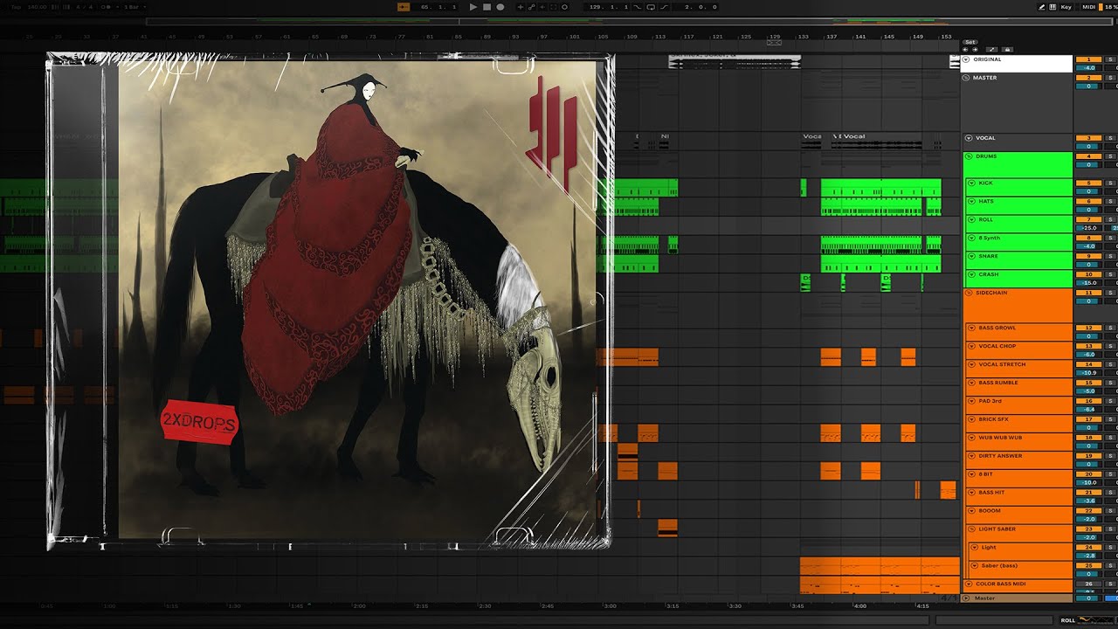
Task: Solo the WUB WUB WUB track
Action: point(1110,438)
